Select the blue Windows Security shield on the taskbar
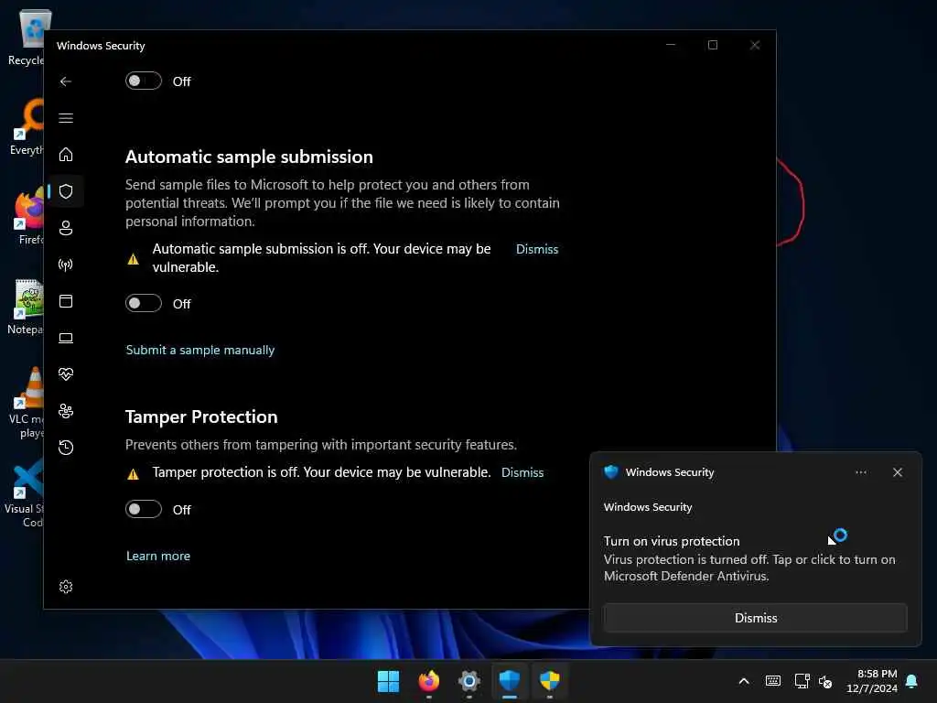 click(x=509, y=681)
